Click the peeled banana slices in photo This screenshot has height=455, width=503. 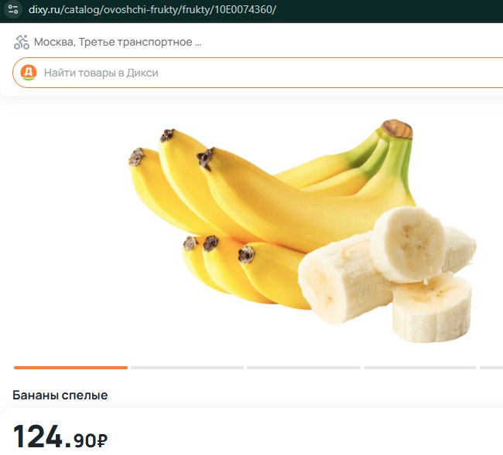pyautogui.click(x=388, y=274)
